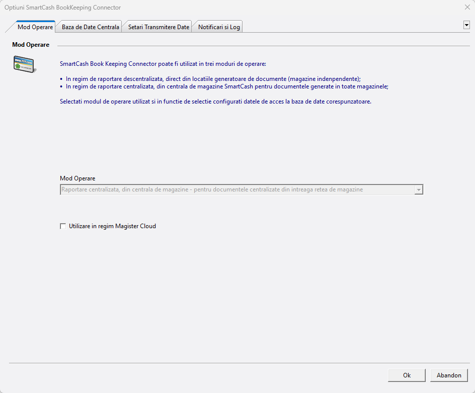Click the Mod Operare section heading

[31, 45]
